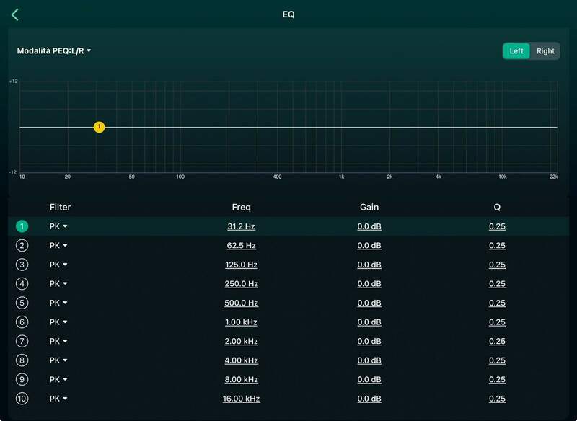Switch to the Left channel
577x421 pixels.
coord(516,51)
